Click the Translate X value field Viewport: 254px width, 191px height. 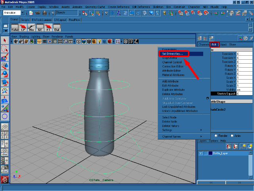[x=244, y=54]
